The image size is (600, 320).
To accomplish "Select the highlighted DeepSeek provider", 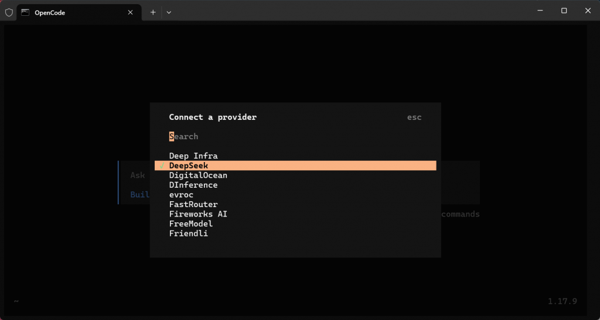I will pos(295,166).
